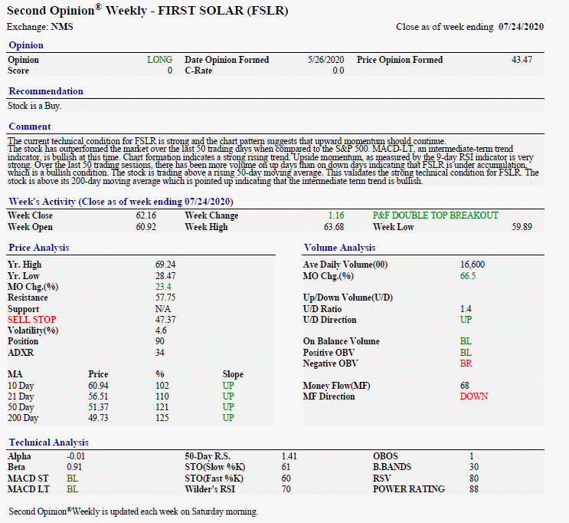Click the 'Technical Analysis' section heading

pos(48,442)
